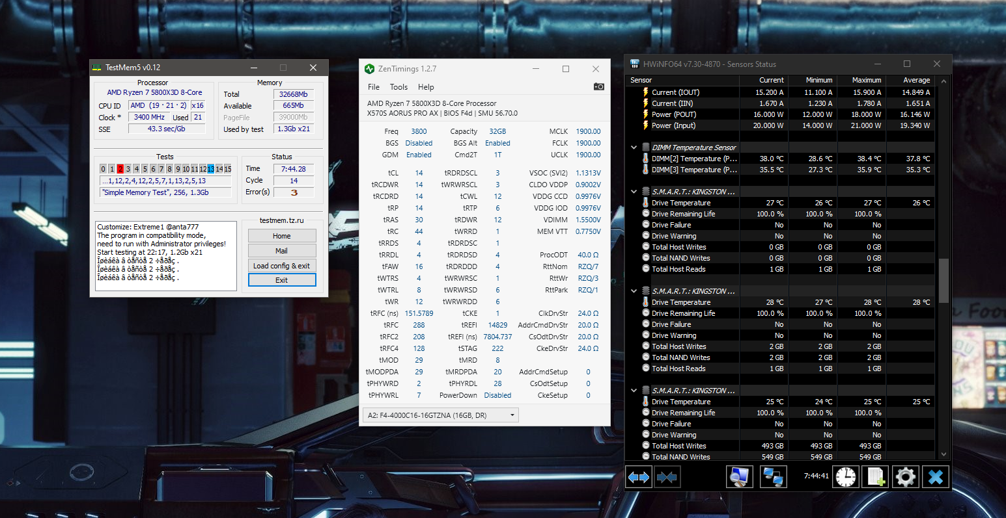
Task: Collapse the DIMM Temperature Sensor group
Action: tap(634, 148)
